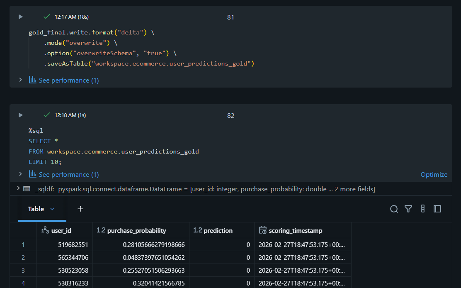461x288 pixels.
Task: Place cursor in the LIMIT 10; line
Action: (45, 162)
